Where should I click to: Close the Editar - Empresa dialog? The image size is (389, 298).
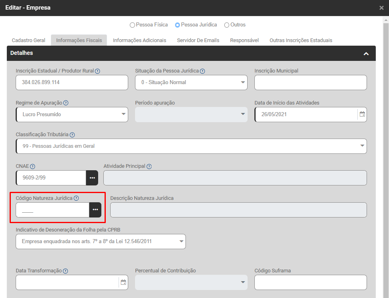click(x=381, y=8)
